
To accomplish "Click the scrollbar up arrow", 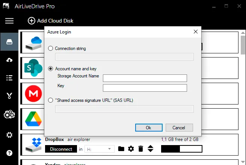I will click(x=243, y=33).
